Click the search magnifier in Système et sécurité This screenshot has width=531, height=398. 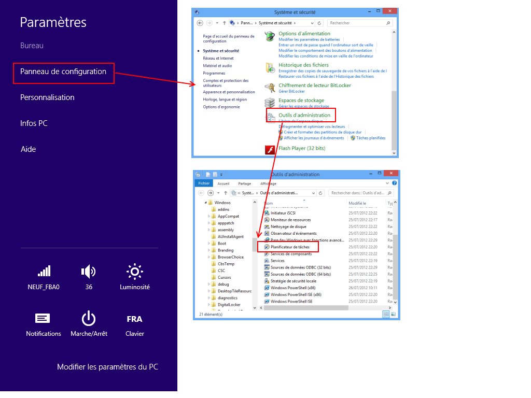tap(388, 23)
